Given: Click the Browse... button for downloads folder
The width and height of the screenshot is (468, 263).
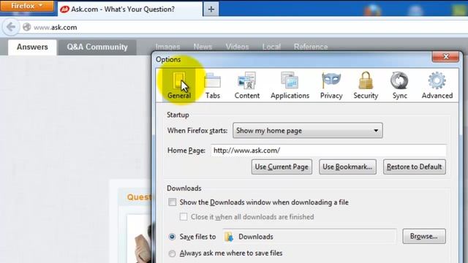Looking at the screenshot, I should tap(424, 237).
